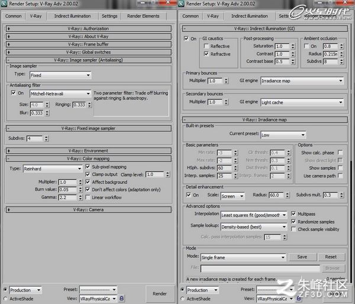Expand the V-Ray:: Global switches rollout

click(x=88, y=52)
